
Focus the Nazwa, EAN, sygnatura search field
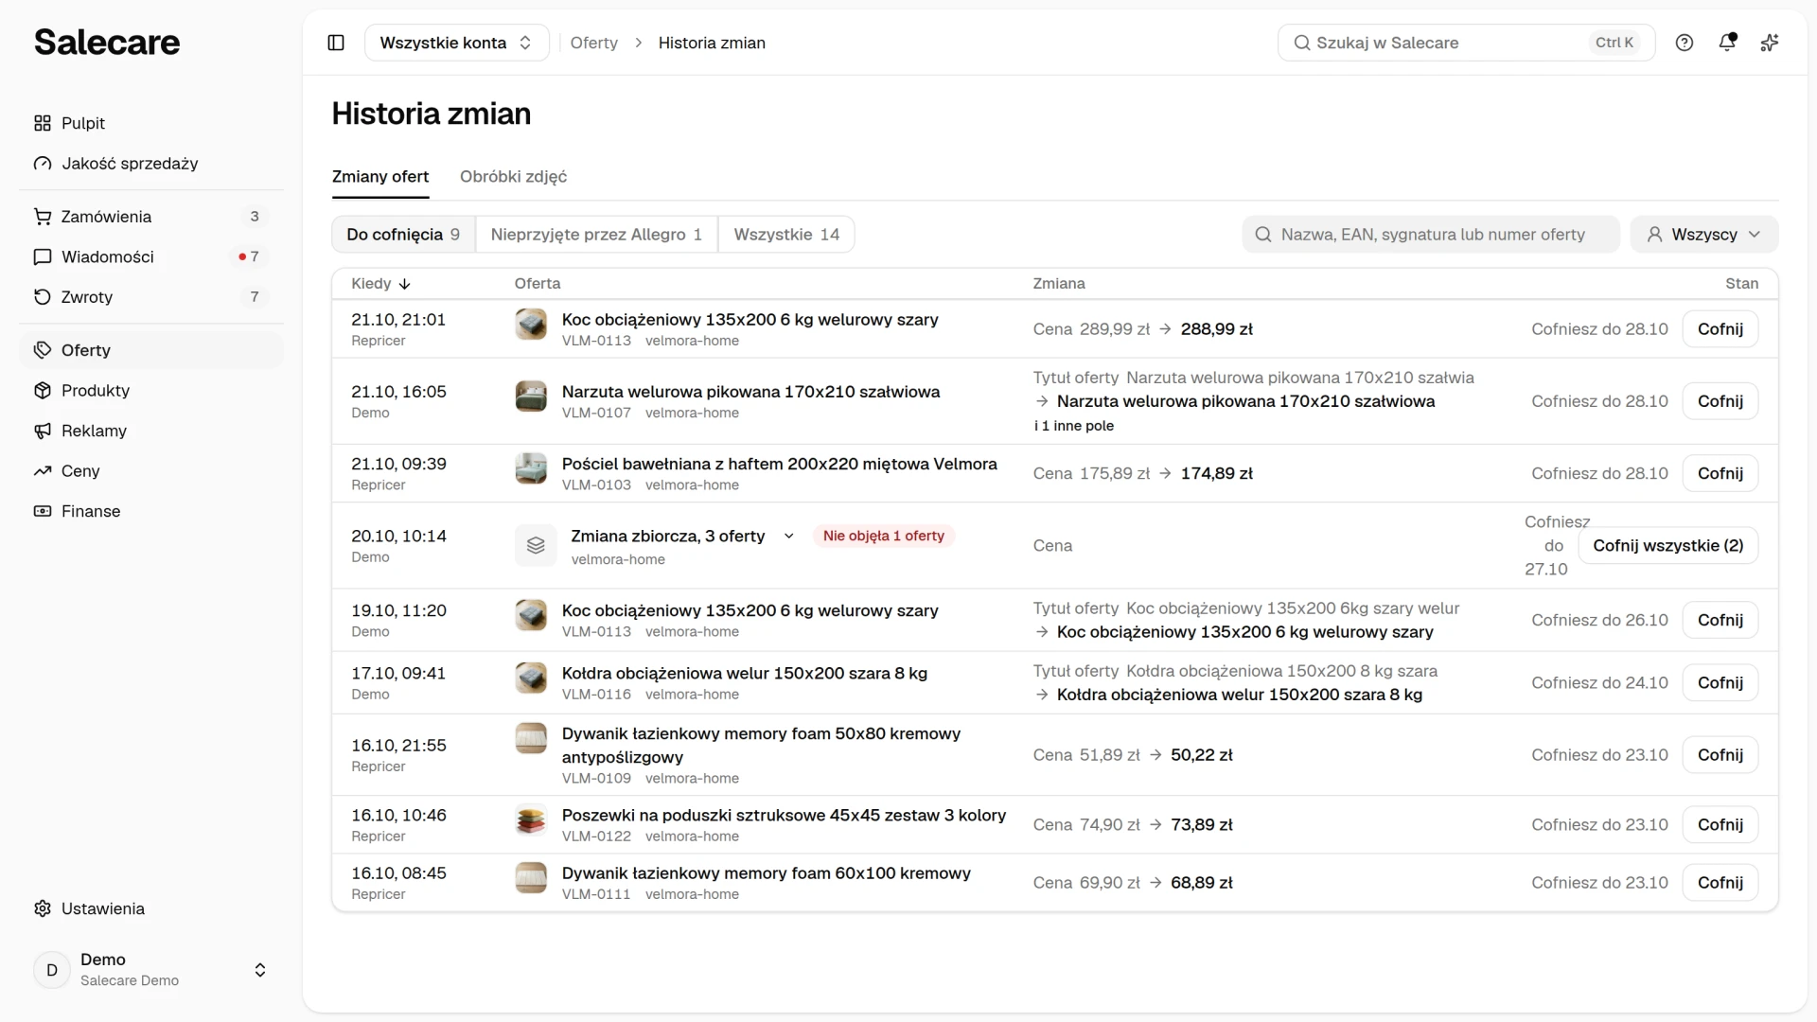1431,235
